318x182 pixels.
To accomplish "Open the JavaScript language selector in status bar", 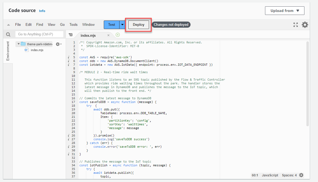I will coord(270,175).
